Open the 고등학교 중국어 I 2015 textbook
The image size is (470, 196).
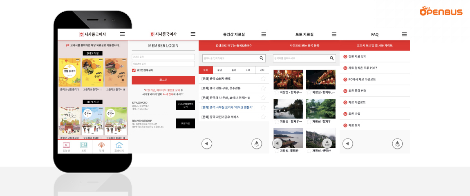(x=93, y=73)
